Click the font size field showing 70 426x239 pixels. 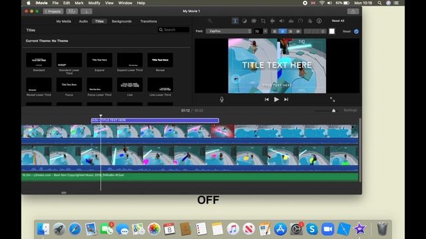(x=258, y=31)
